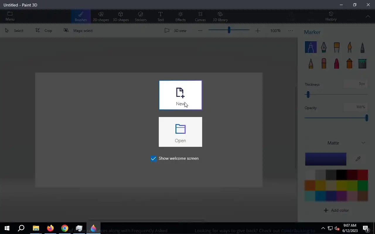Create a new project with the New tile
The height and width of the screenshot is (234, 375).
pos(180,95)
